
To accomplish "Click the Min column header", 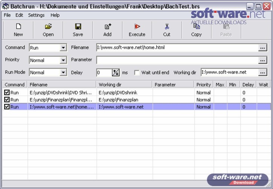I will [233, 85].
